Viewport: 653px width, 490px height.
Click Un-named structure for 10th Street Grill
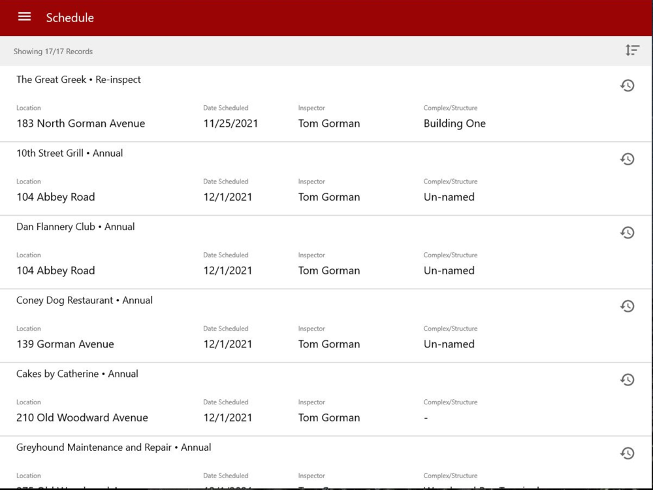tap(449, 197)
